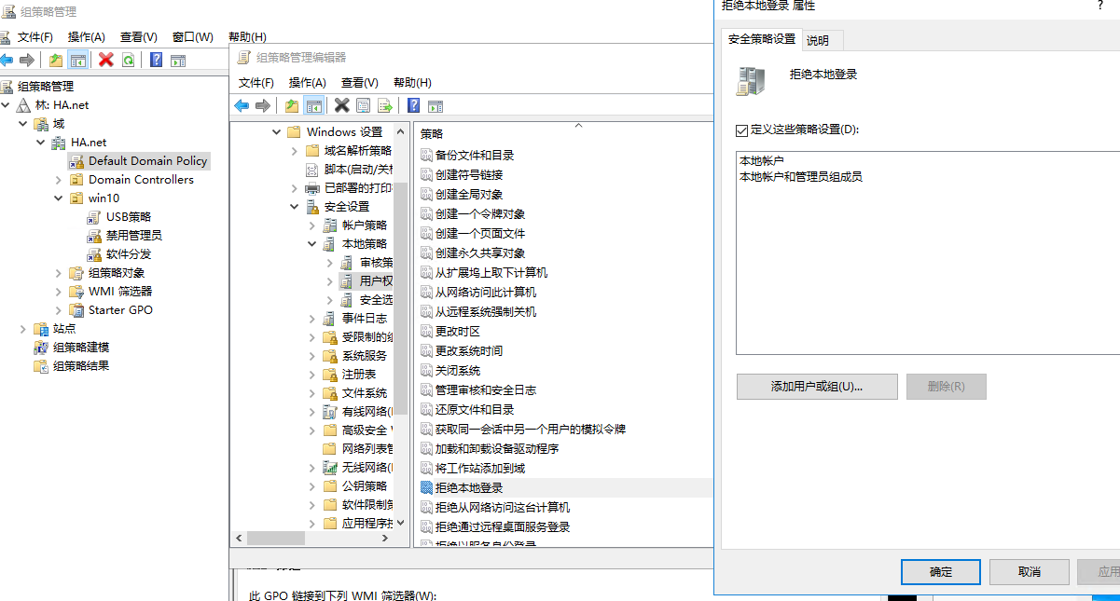The width and height of the screenshot is (1120, 601).
Task: Click the up-one-level folder icon in editor toolbar
Action: click(292, 105)
